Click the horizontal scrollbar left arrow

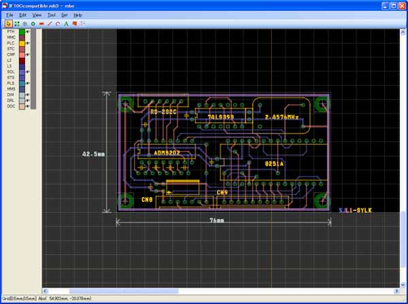[46, 291]
